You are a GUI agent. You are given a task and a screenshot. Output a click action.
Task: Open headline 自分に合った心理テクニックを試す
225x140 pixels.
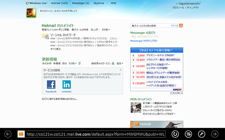(x=159, y=114)
